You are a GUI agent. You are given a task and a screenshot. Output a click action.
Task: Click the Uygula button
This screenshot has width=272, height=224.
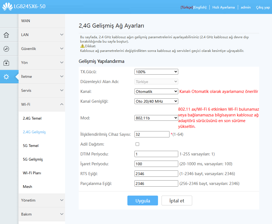tap(143, 201)
